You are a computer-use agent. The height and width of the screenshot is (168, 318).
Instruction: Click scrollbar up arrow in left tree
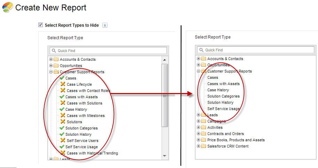click(x=165, y=60)
